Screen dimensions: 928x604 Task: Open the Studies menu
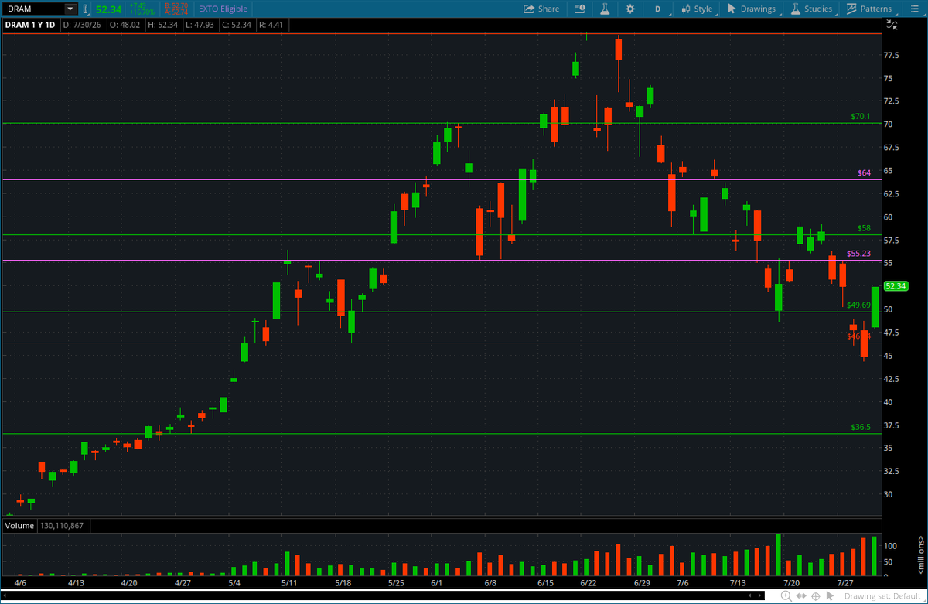pyautogui.click(x=811, y=9)
